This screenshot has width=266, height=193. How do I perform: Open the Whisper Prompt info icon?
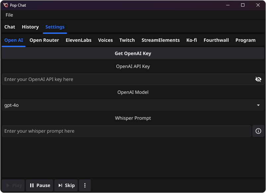258,131
